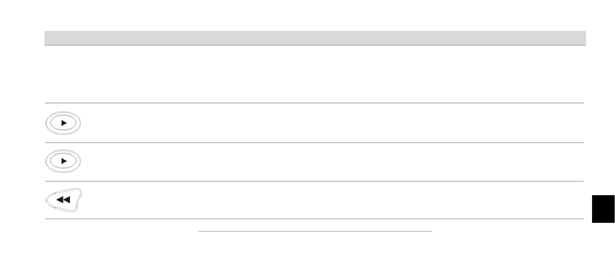Click the outer rim of the upper play oval
615x277 pixels.
coord(47,123)
